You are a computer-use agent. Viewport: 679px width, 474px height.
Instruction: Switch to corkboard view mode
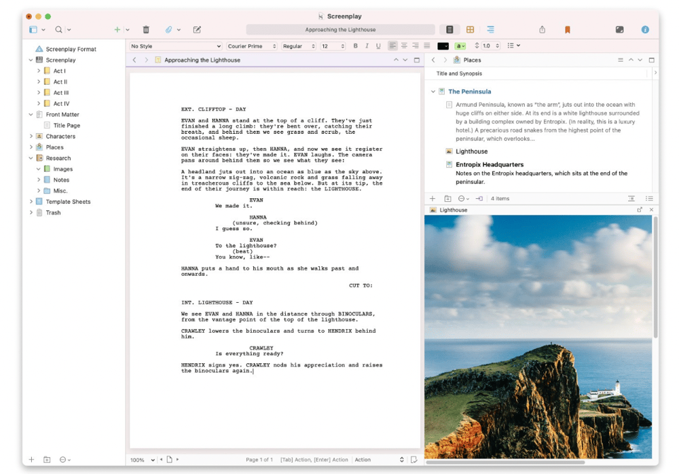pyautogui.click(x=471, y=29)
